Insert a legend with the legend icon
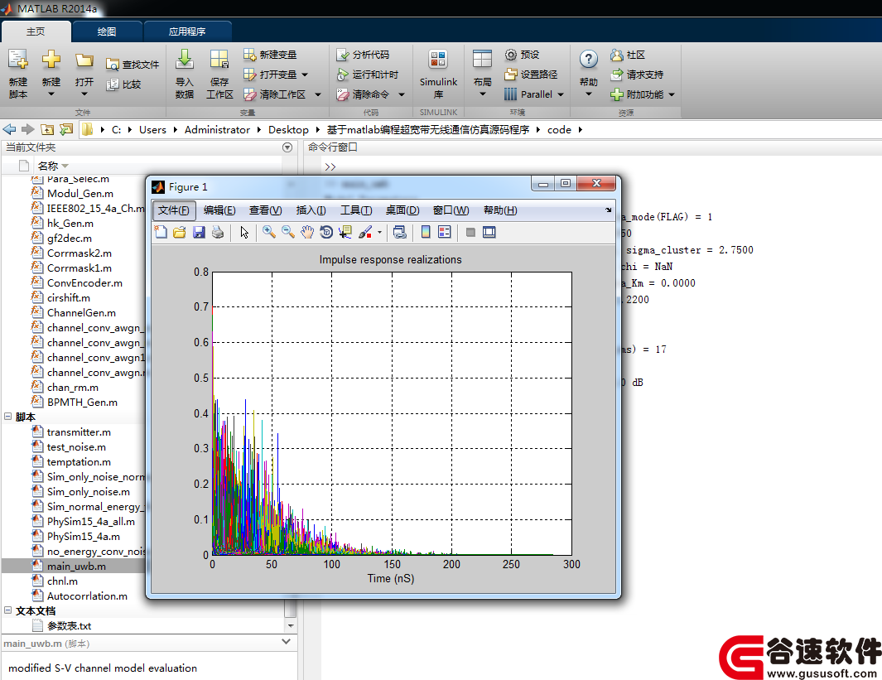This screenshot has width=882, height=680. click(x=445, y=232)
